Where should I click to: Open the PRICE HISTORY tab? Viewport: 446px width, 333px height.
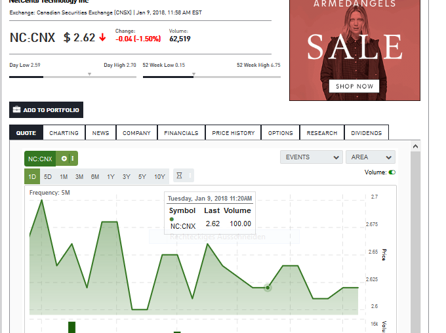[233, 133]
